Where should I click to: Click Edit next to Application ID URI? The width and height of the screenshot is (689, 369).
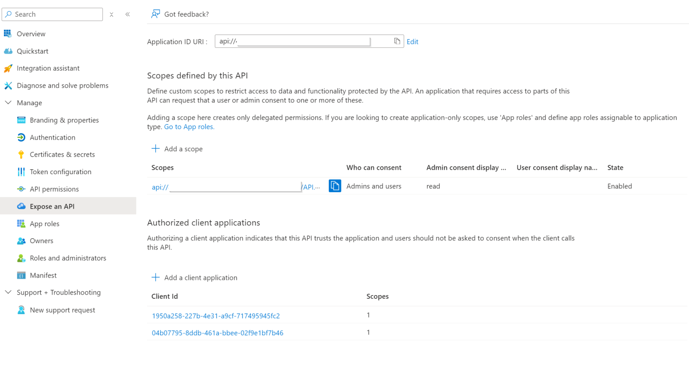click(x=412, y=41)
